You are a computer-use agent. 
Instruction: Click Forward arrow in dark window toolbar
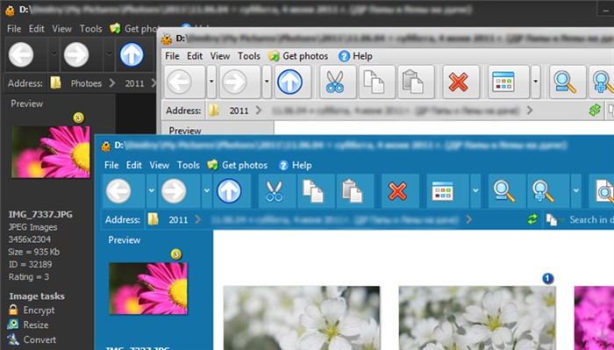coord(76,54)
